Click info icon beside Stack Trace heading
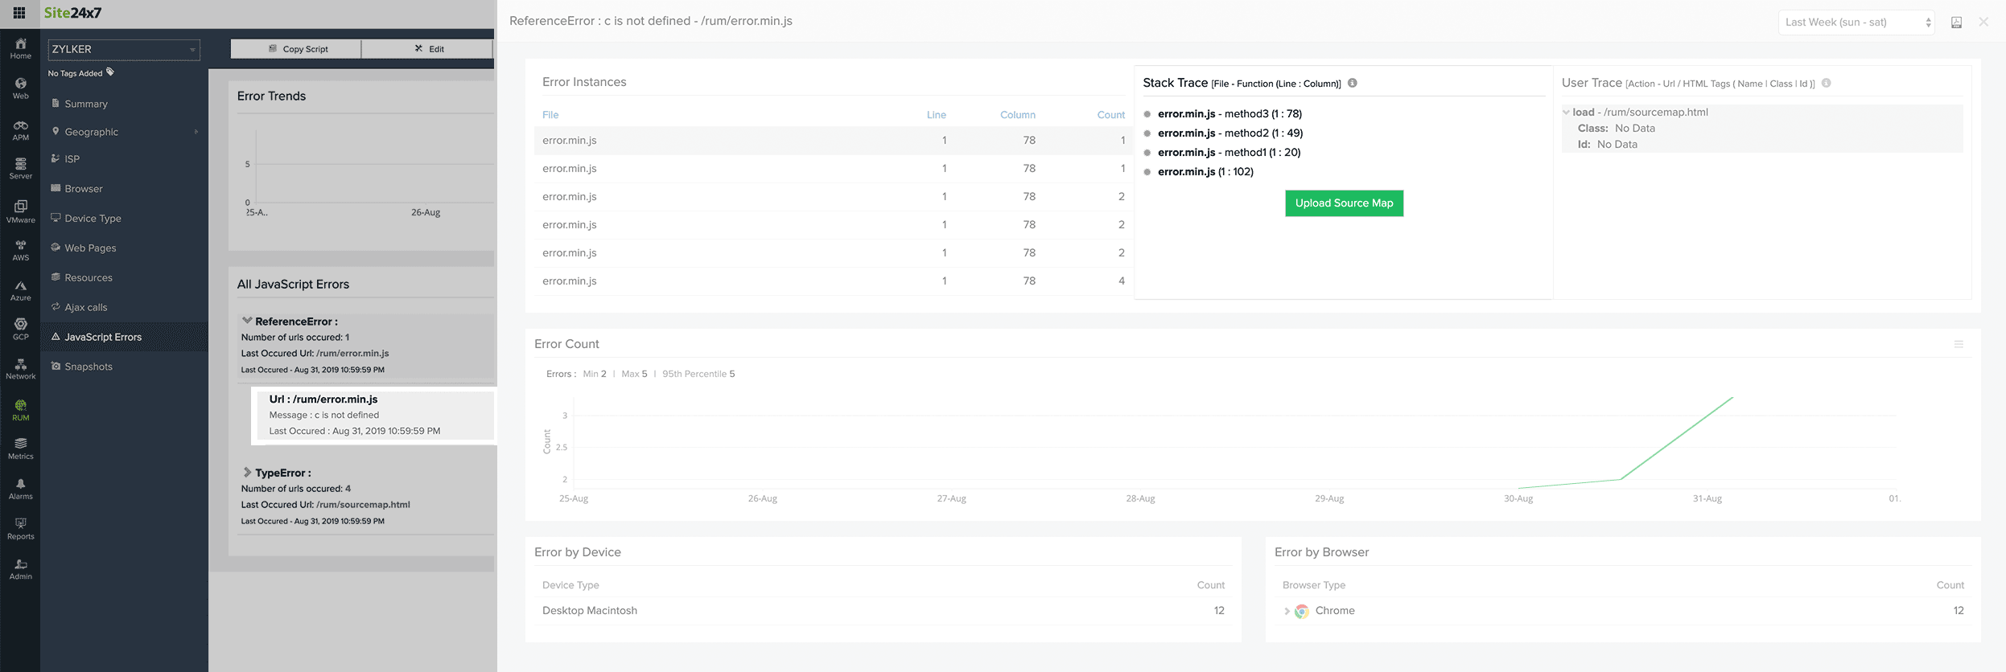This screenshot has width=2006, height=672. point(1353,83)
